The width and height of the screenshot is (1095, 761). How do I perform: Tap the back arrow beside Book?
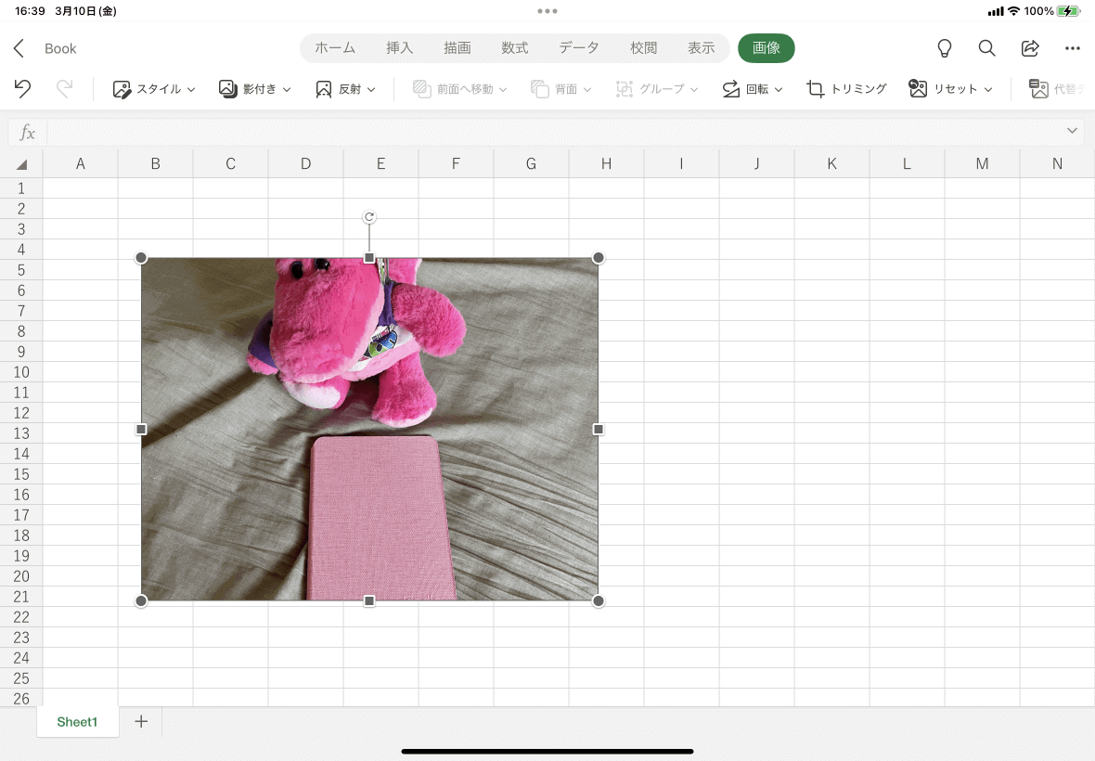click(19, 48)
